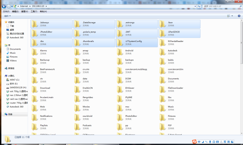
Task: Open the 工具(T) menu
Action: coord(34,11)
